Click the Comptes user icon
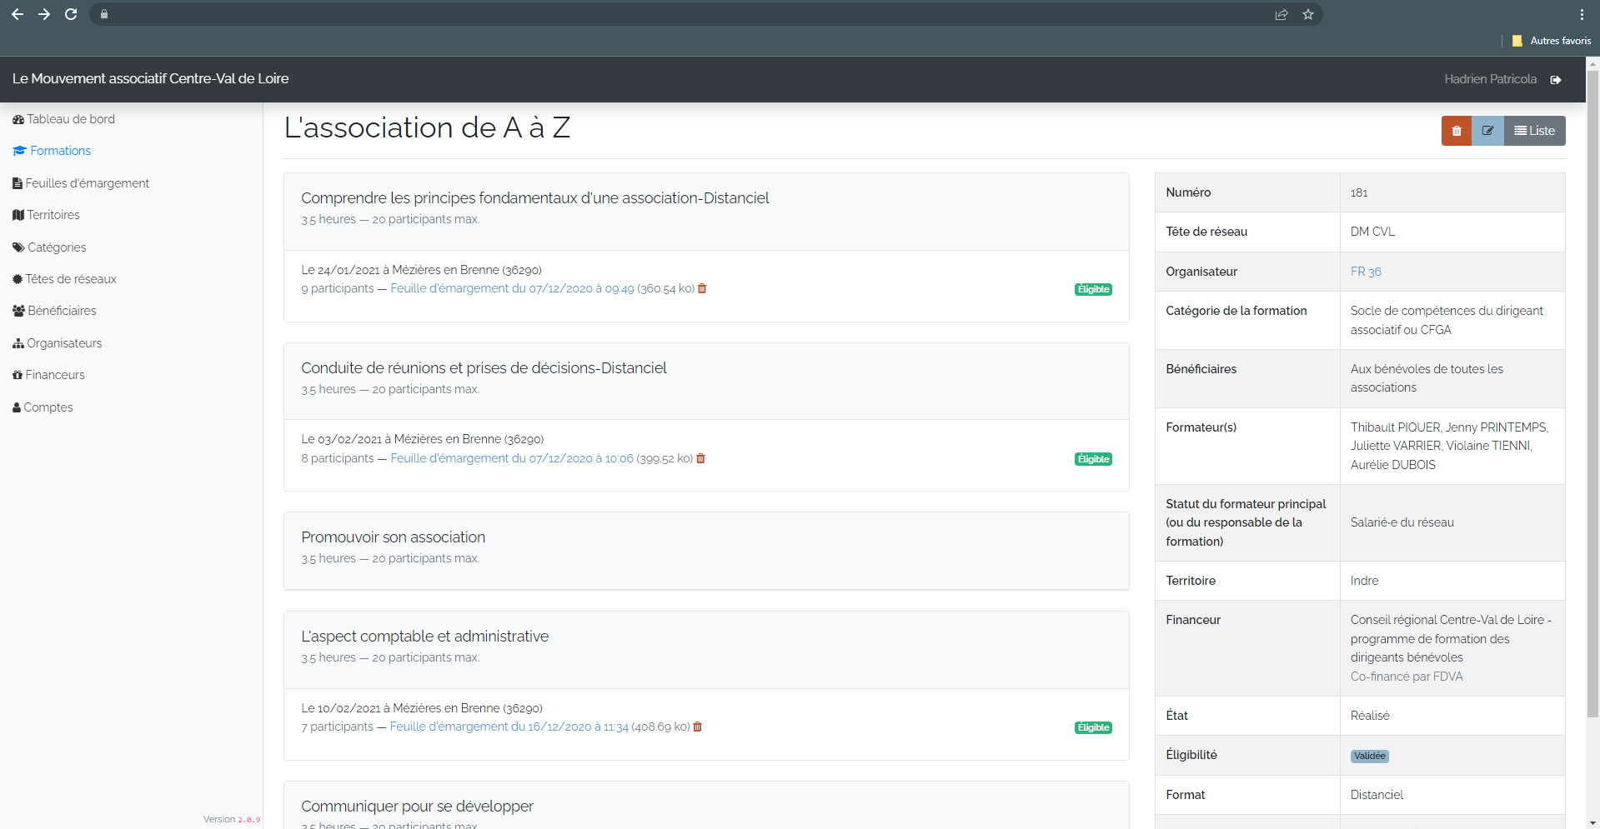 click(x=16, y=407)
